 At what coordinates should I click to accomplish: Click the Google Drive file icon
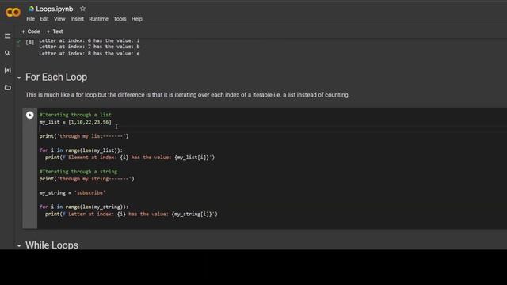coord(31,9)
